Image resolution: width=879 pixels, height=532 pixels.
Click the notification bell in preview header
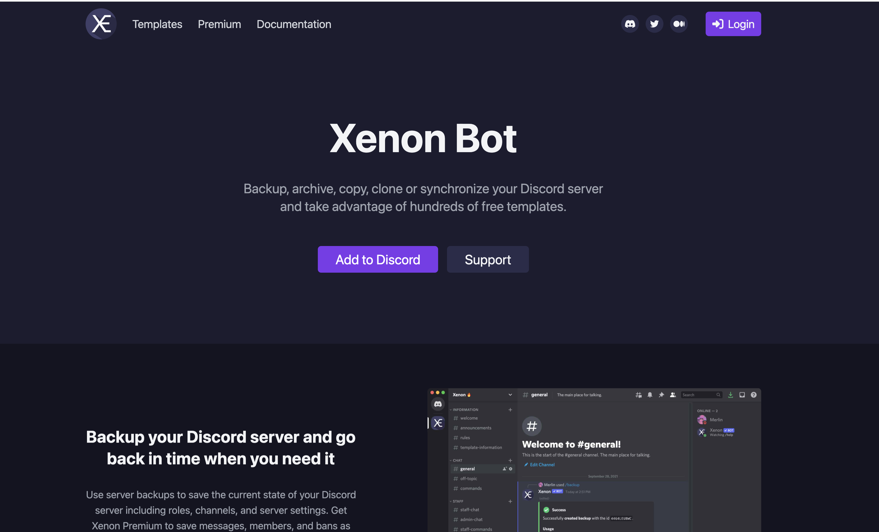650,395
